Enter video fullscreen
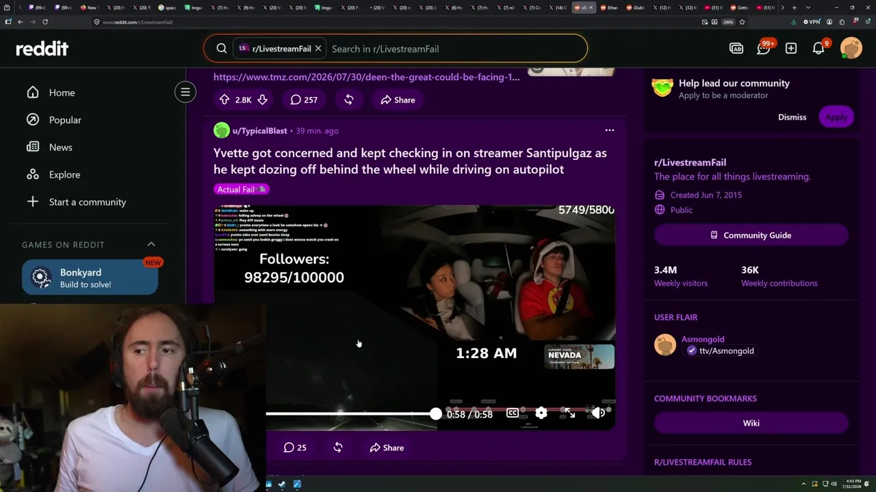The image size is (876, 492). click(x=569, y=413)
